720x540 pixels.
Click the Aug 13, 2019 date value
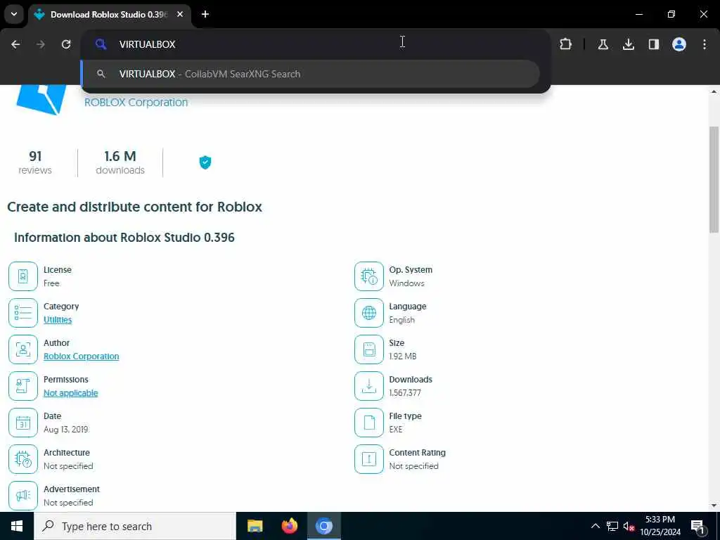[65, 430]
